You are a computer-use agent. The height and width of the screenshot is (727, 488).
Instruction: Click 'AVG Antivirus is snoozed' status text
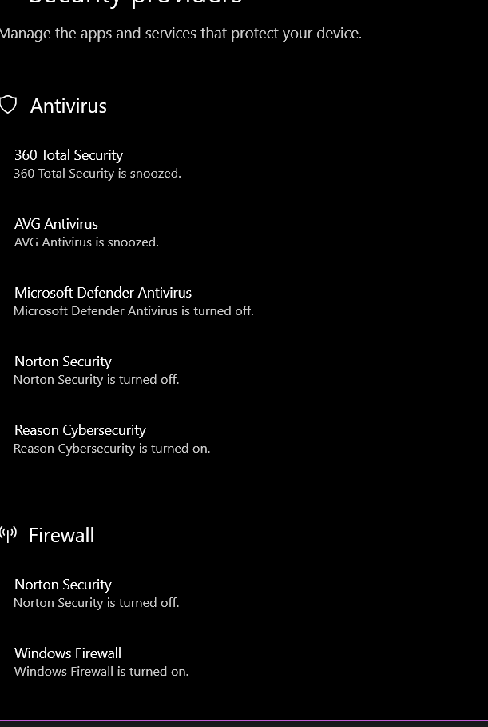tap(86, 242)
